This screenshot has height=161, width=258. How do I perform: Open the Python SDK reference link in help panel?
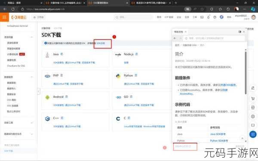pyautogui.click(x=219, y=141)
